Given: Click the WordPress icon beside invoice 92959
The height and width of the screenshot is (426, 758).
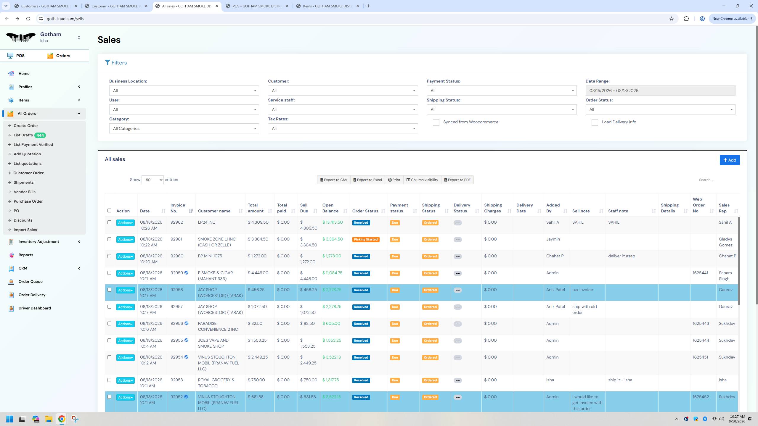Looking at the screenshot, I should click(186, 273).
